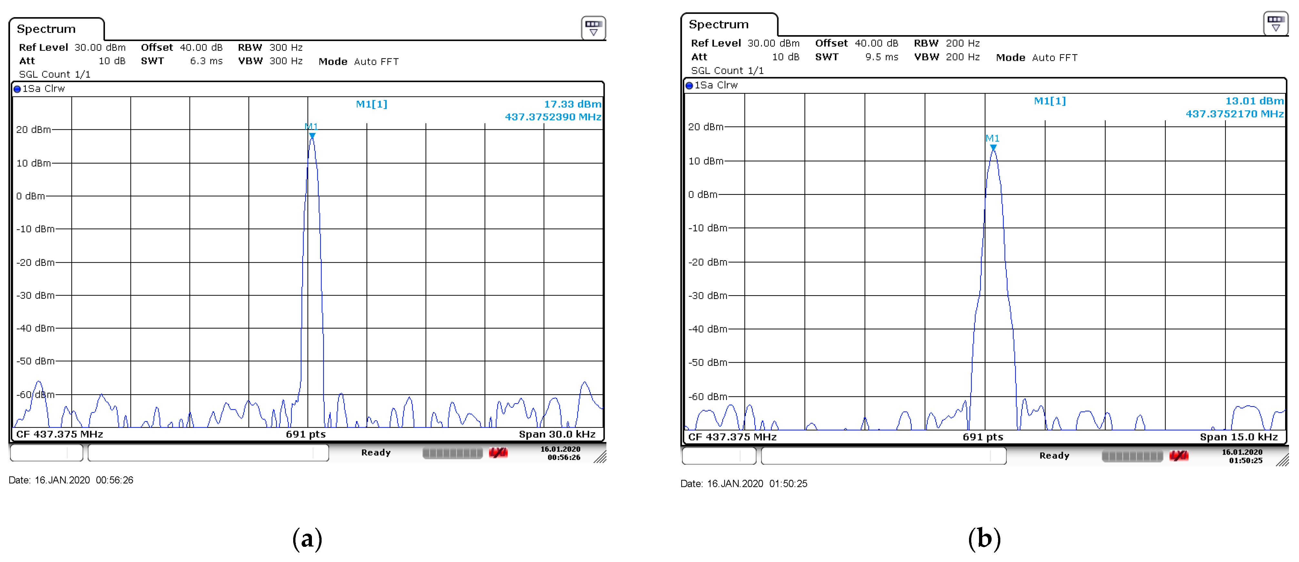Screen dimensions: 1299x562
Task: Click the gray progress bar in the left status bar
Action: pos(452,453)
